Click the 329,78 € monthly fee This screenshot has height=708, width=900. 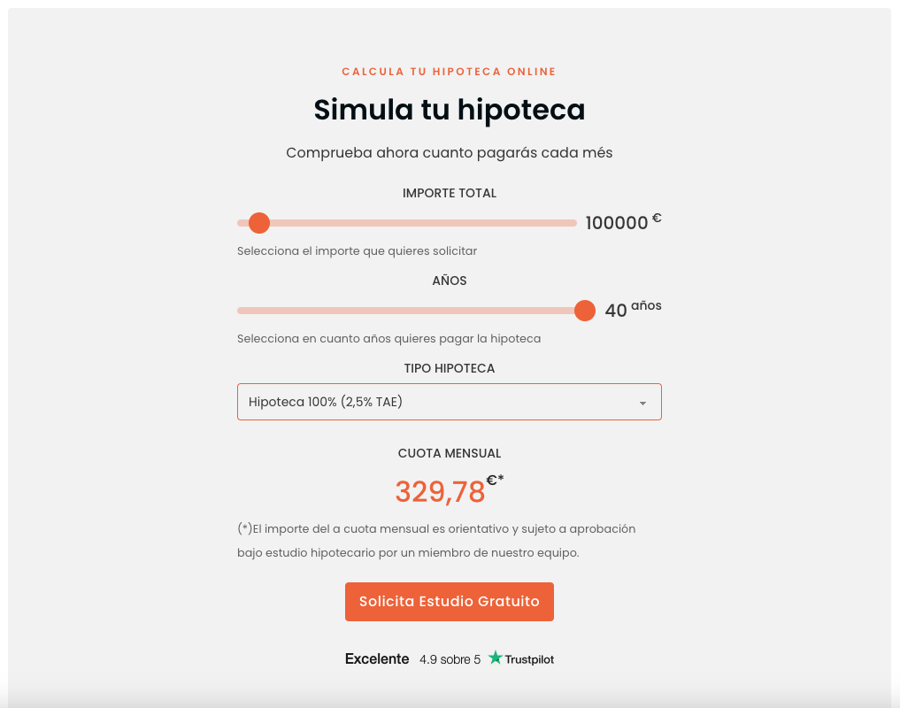442,491
